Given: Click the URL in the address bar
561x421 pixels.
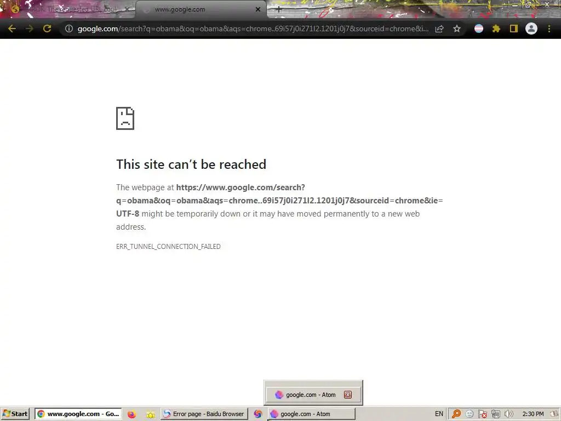Looking at the screenshot, I should pyautogui.click(x=253, y=29).
